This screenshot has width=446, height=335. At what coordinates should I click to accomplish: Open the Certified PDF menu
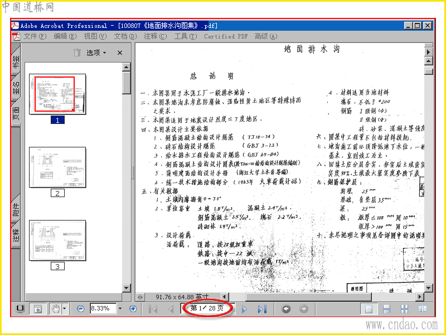pos(226,36)
